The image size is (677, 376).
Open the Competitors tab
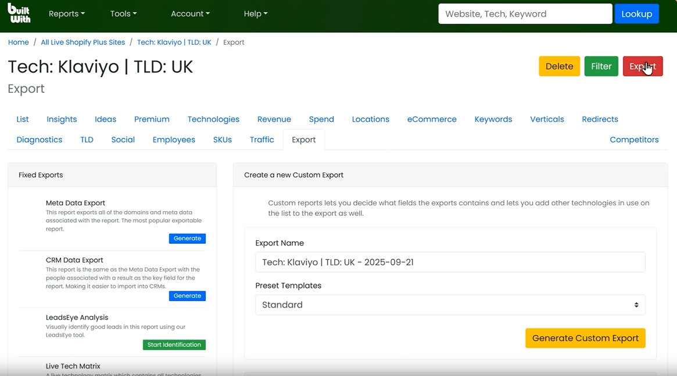click(x=634, y=140)
